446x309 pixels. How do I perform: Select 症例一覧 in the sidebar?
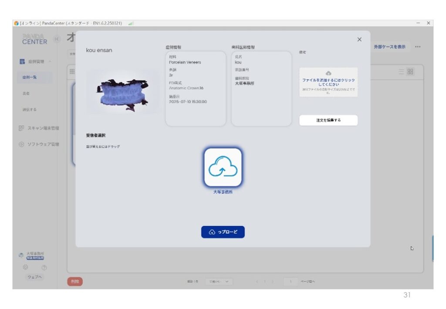pos(30,77)
